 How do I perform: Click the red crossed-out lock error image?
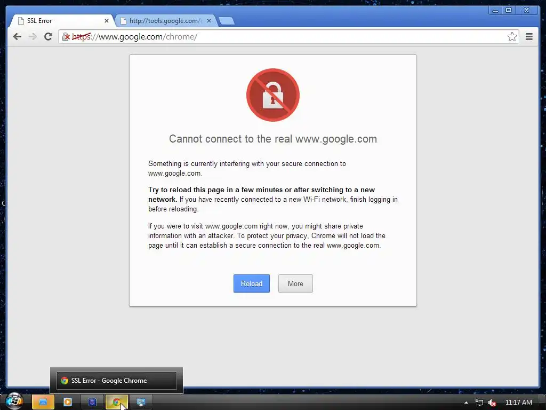[273, 95]
